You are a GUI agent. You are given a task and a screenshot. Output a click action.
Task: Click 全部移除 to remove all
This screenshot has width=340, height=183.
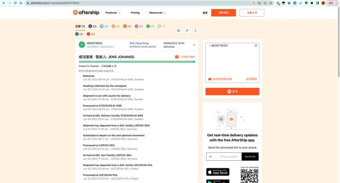point(251,79)
